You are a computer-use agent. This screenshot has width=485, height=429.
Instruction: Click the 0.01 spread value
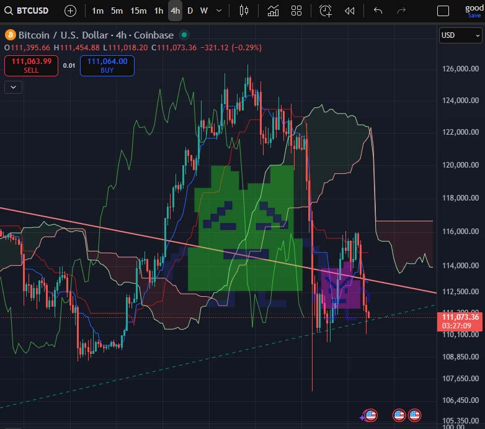(69, 66)
